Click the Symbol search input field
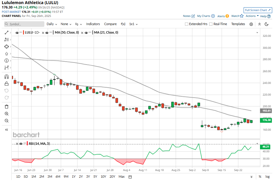276x185 pixels. coord(24,24)
